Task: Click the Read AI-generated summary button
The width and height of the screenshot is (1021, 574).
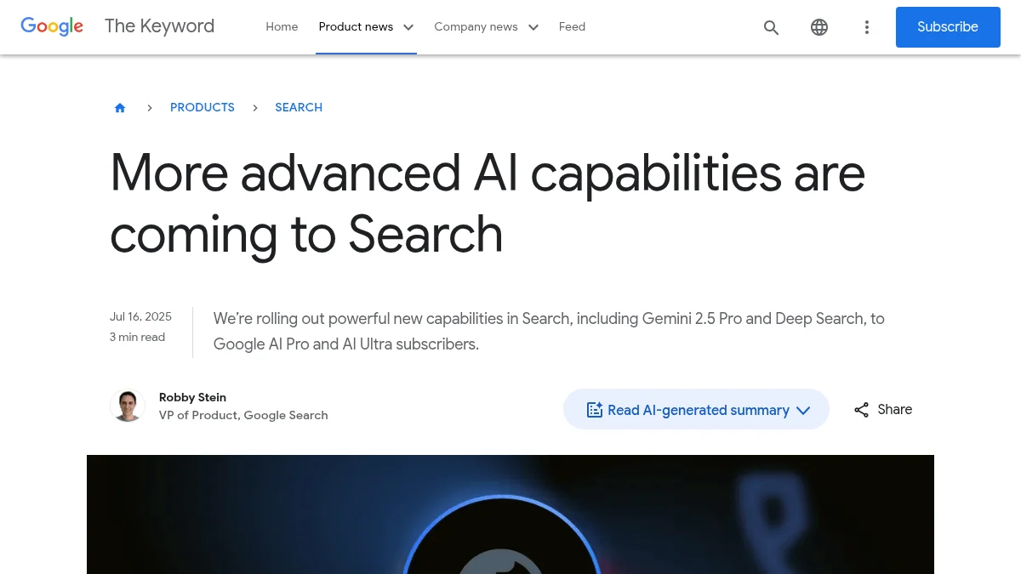Action: pos(696,409)
